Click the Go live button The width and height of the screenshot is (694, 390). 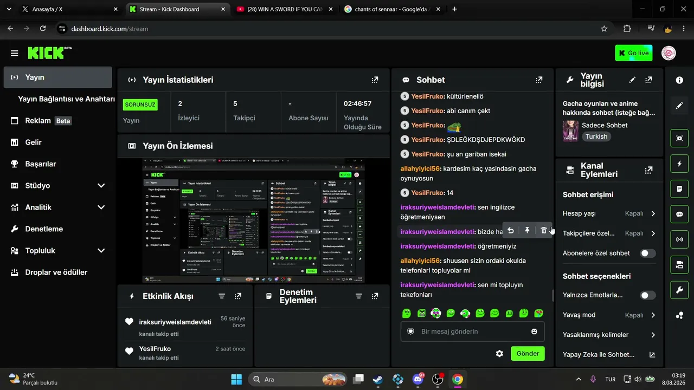[x=634, y=53]
